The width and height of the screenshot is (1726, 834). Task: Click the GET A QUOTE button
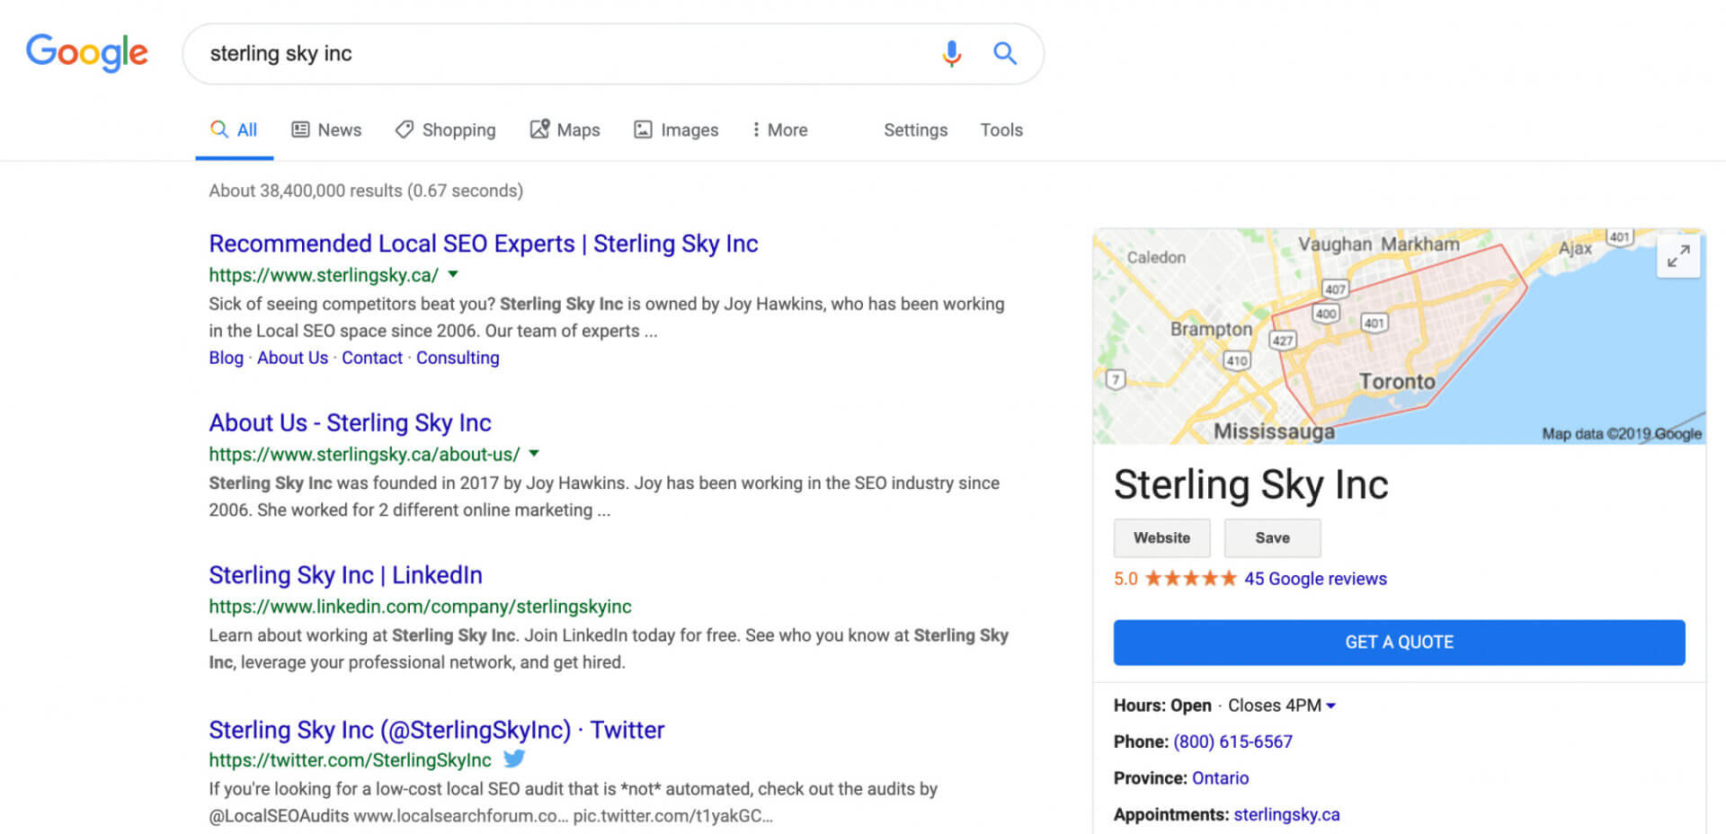tap(1399, 642)
